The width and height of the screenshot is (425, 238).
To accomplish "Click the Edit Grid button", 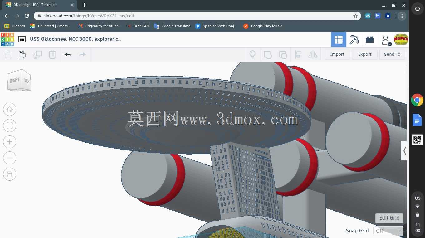I will pyautogui.click(x=389, y=218).
